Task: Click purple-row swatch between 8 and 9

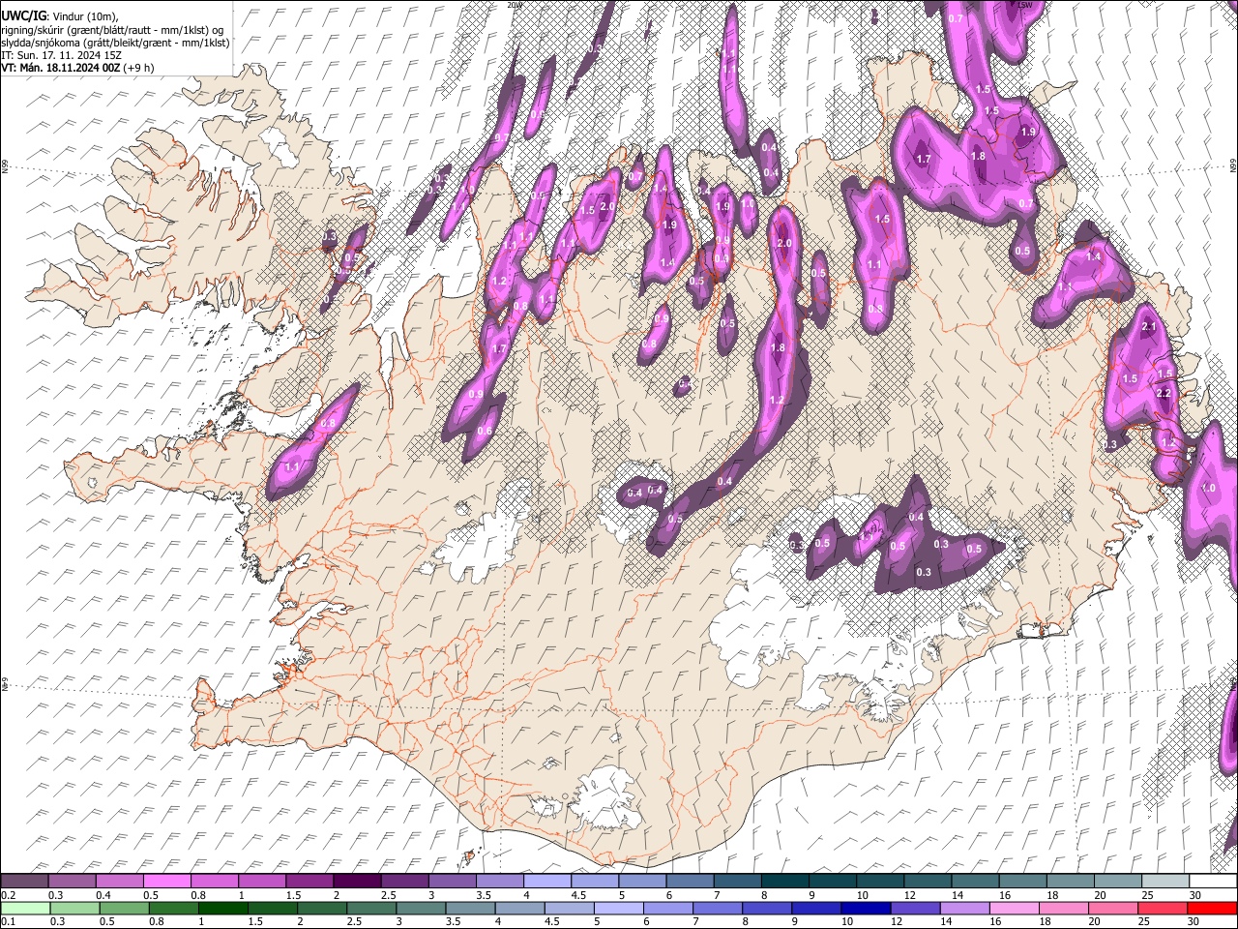Action: pos(785,881)
